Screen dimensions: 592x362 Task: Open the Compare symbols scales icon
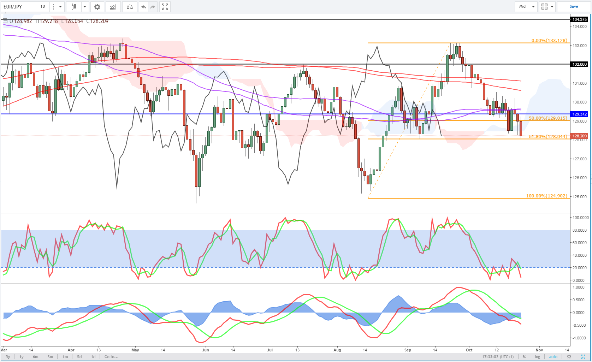(x=130, y=7)
